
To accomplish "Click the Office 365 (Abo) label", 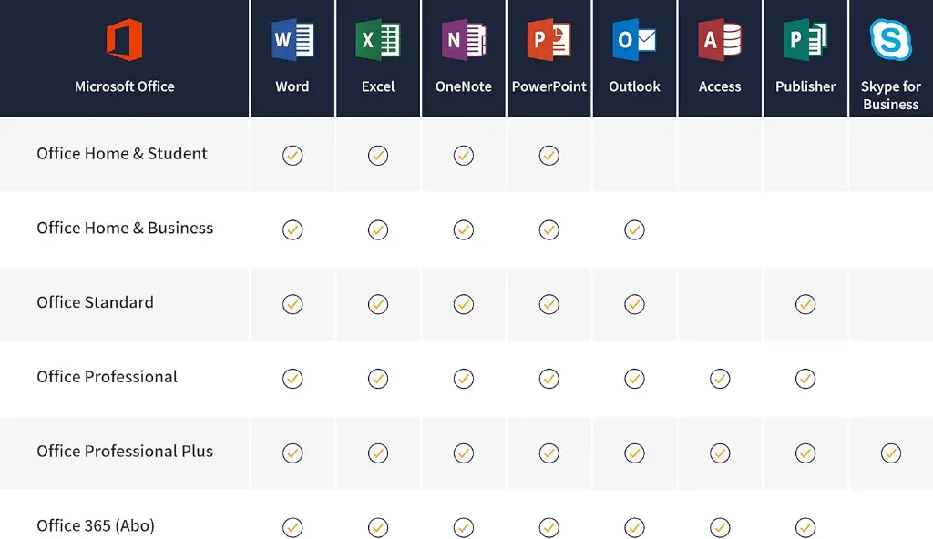I will [96, 526].
